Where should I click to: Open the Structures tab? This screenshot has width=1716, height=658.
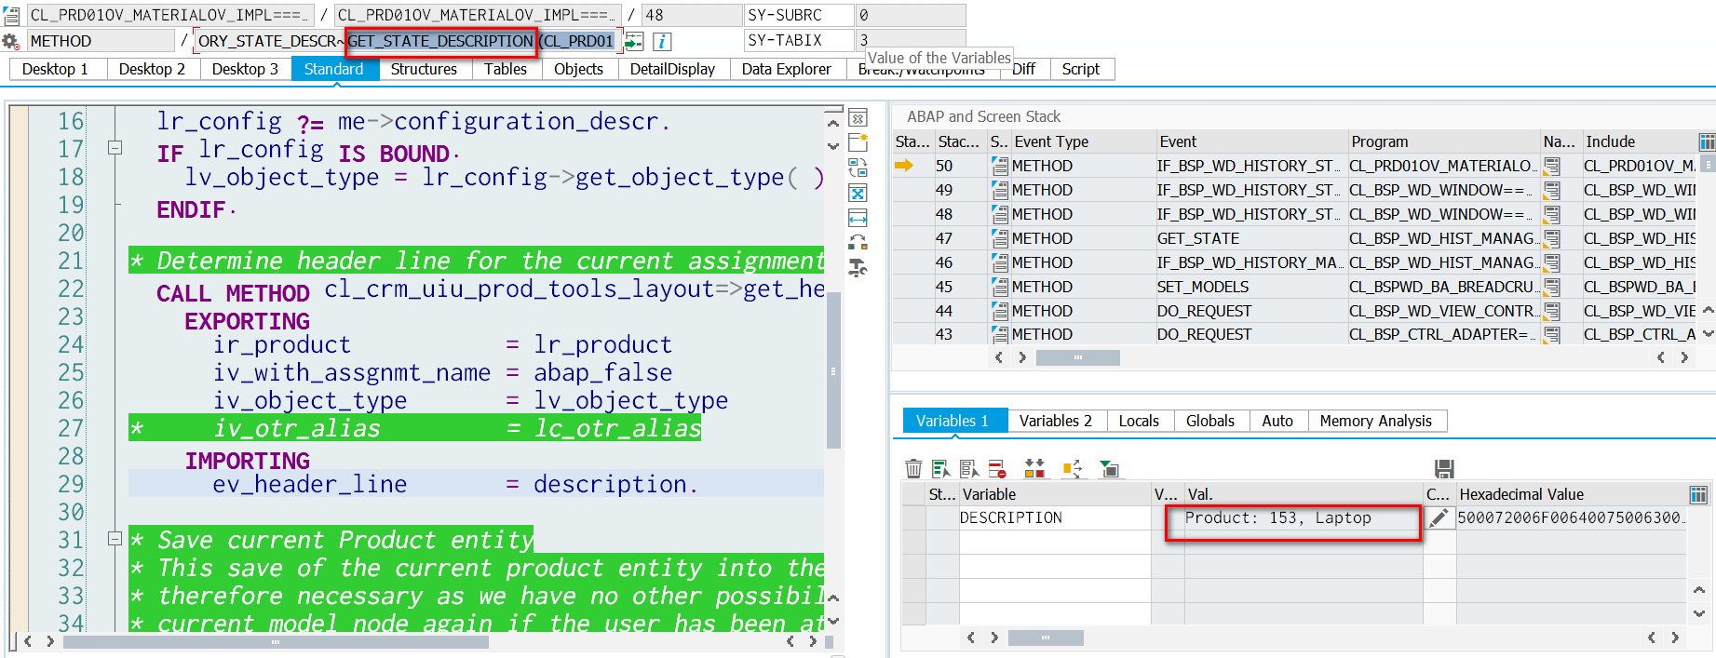pyautogui.click(x=424, y=69)
